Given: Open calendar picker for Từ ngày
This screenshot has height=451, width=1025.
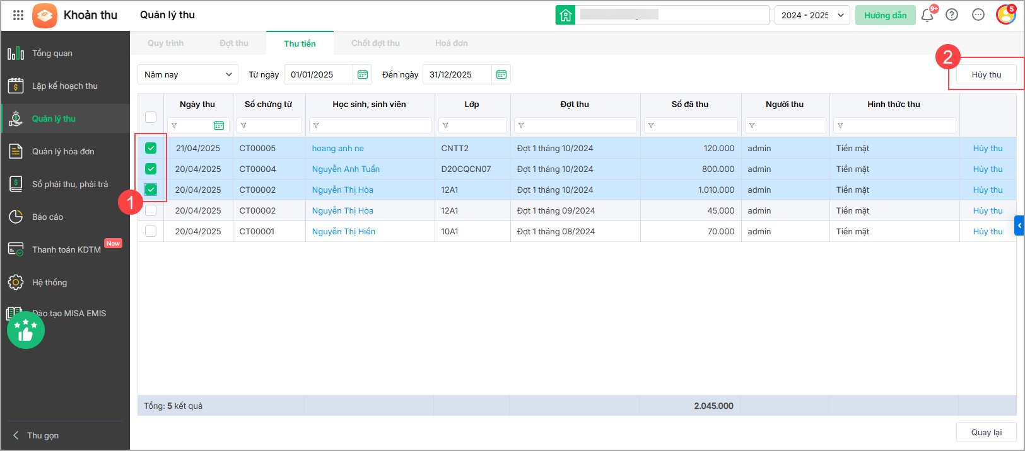Looking at the screenshot, I should tap(363, 74).
